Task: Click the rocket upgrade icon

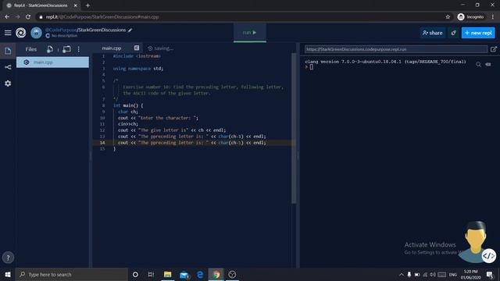Action: (453, 33)
